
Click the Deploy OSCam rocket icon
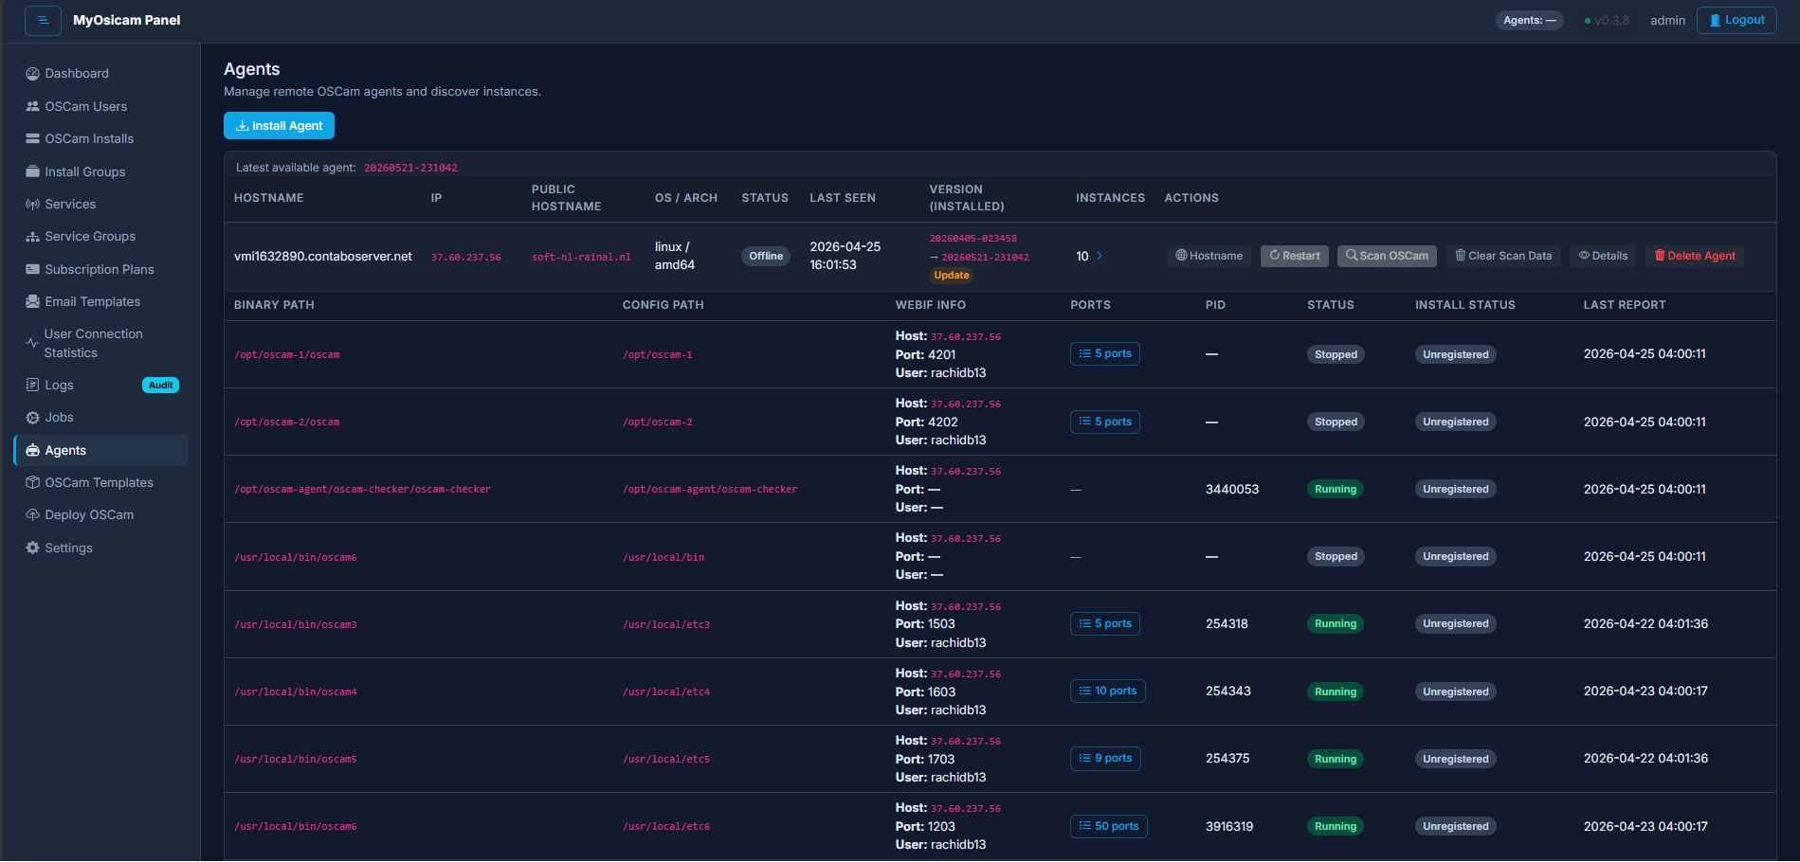pyautogui.click(x=32, y=515)
